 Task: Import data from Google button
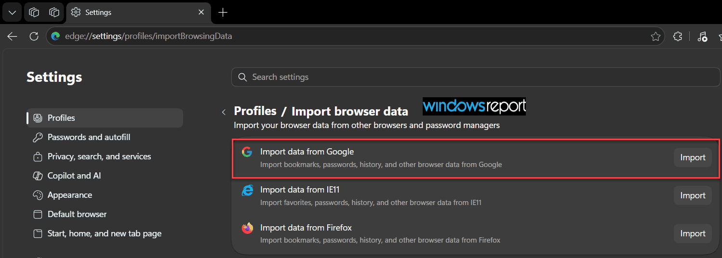693,157
